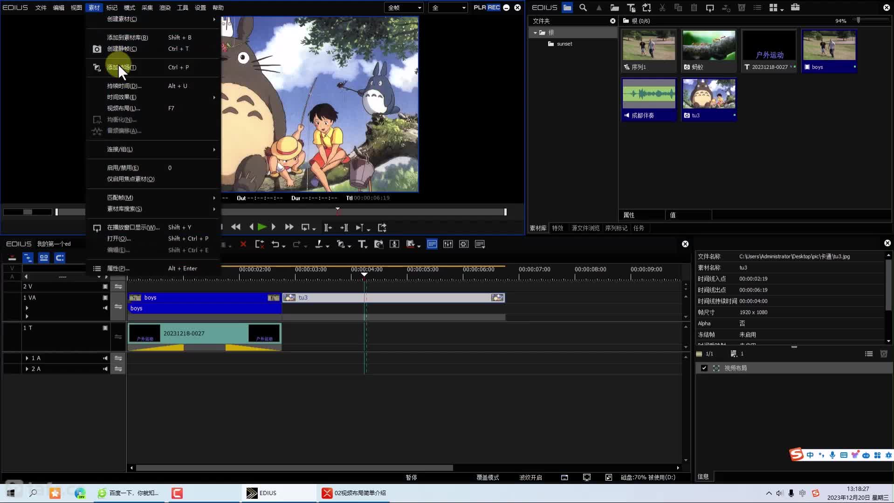Open the bin search magnifier tool

tap(583, 7)
